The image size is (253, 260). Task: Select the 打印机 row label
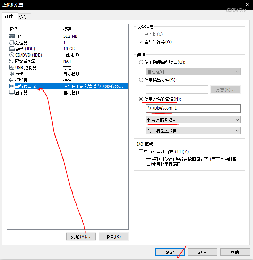tap(21, 80)
